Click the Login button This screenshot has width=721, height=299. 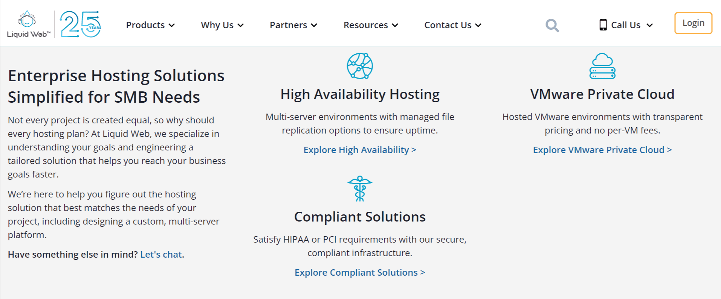point(693,23)
